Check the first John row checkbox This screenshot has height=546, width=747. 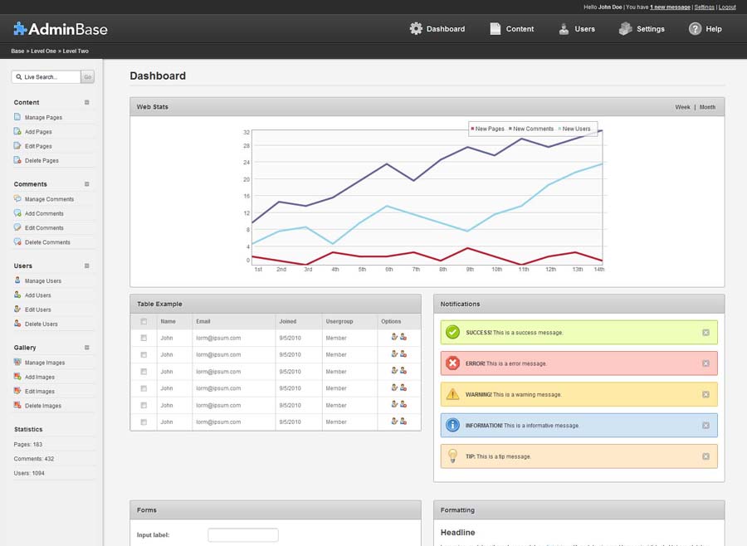pyautogui.click(x=144, y=338)
